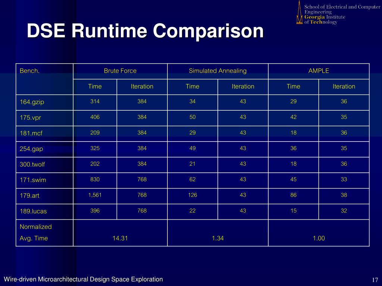Image resolution: width=382 pixels, height=286 pixels.
Task: Select the '300.twolf' benchmark row label
Action: point(32,164)
